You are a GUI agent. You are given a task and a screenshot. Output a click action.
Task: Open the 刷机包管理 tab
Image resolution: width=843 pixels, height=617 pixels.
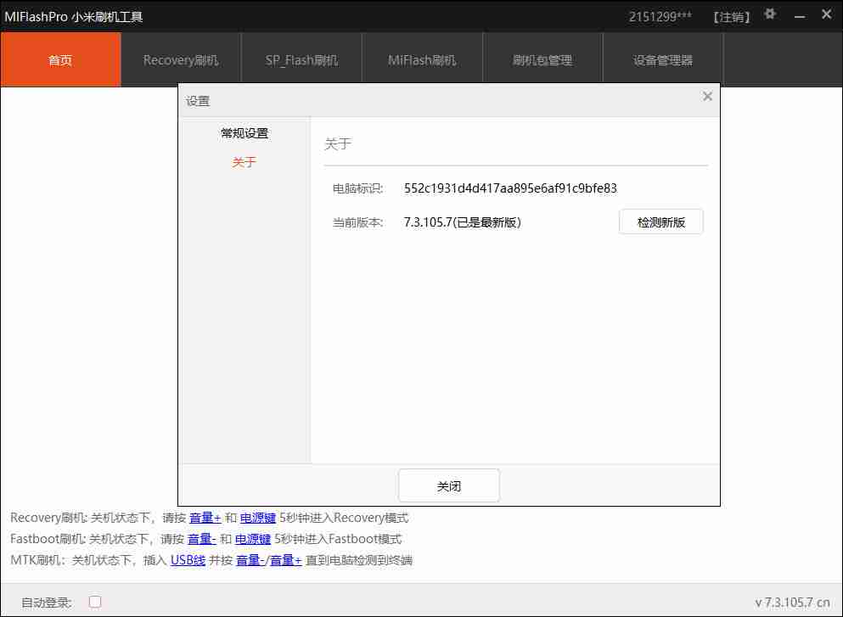point(542,59)
